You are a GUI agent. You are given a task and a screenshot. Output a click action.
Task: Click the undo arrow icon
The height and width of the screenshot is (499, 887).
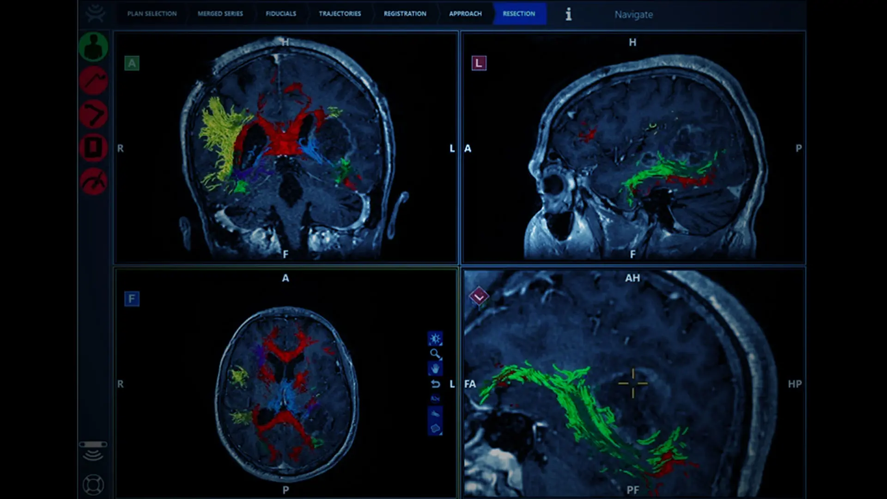[435, 384]
